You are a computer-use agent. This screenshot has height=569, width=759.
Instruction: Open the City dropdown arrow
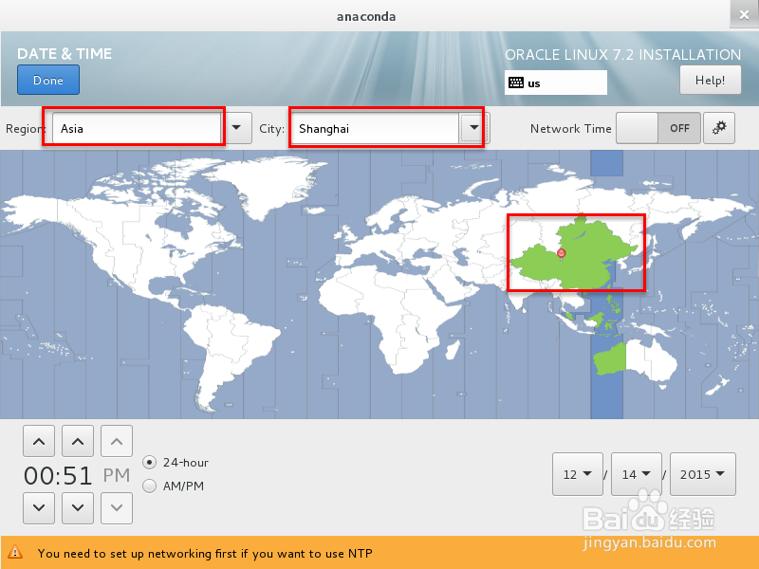click(473, 128)
